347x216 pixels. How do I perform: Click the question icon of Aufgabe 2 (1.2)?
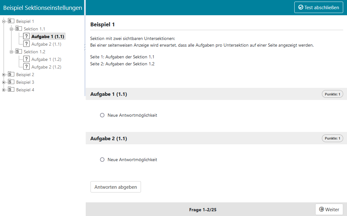[27, 67]
